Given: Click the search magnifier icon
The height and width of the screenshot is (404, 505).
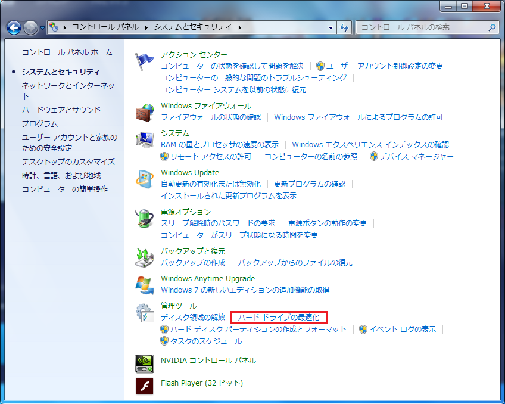Looking at the screenshot, I should [x=492, y=27].
